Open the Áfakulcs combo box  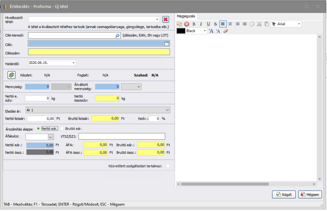click(50, 137)
